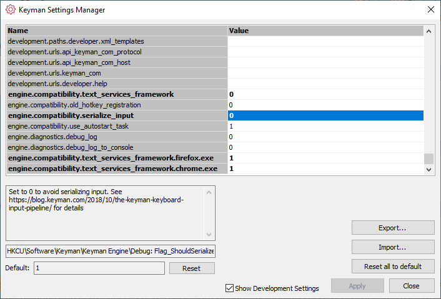Click empty value cell of xml_templates
Viewport: 441px width, 299px height.
[x=325, y=41]
